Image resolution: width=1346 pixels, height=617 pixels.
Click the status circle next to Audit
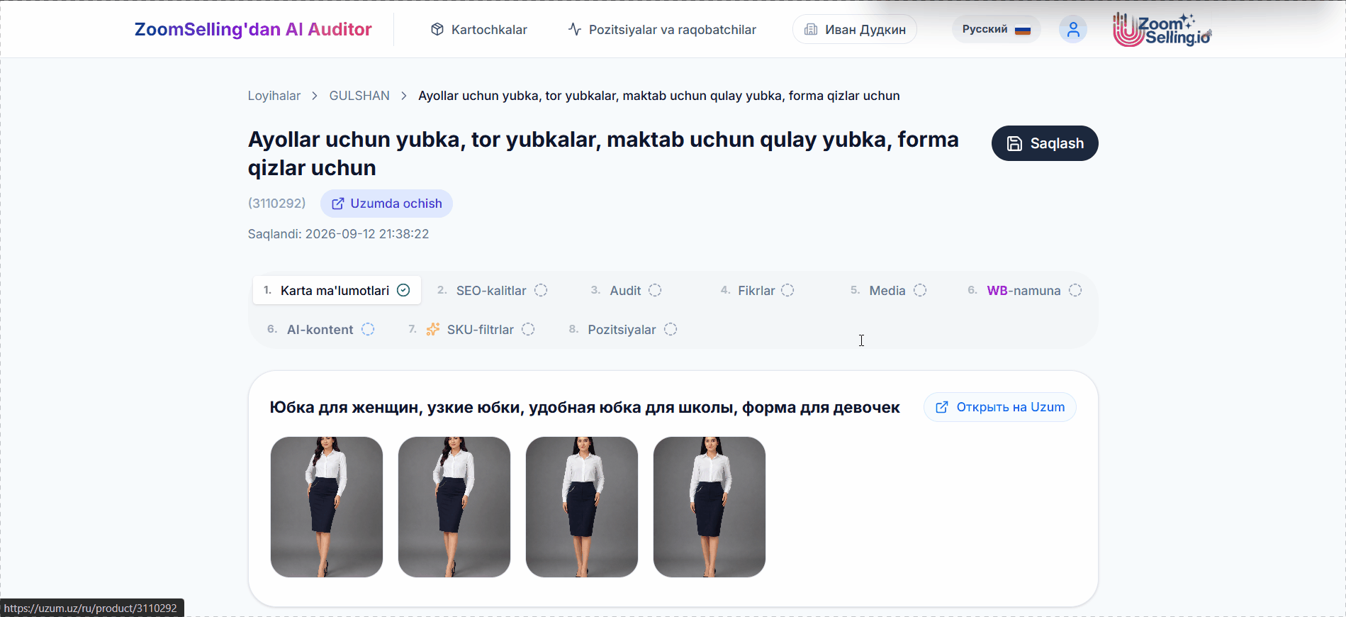click(655, 290)
